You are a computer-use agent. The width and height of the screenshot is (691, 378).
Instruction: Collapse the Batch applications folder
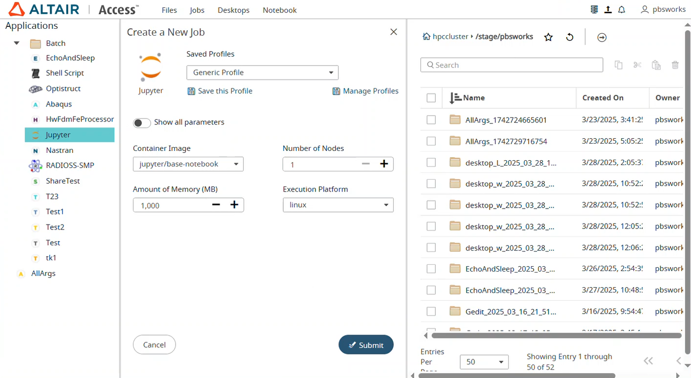pos(17,43)
